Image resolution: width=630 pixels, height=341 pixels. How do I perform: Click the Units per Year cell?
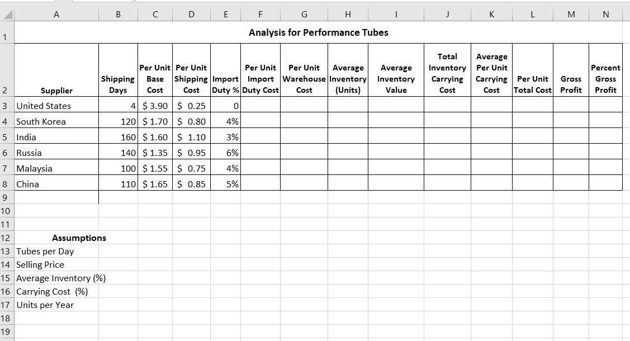56,305
